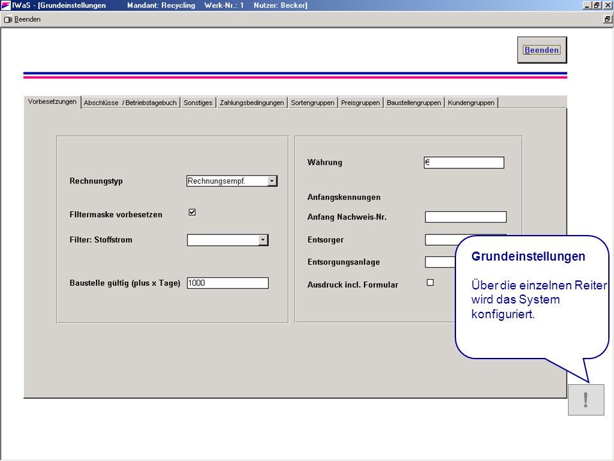Click the Baustelle gültig days field
This screenshot has width=614, height=461.
point(228,283)
